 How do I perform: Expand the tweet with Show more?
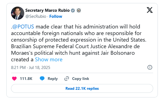(x=49, y=59)
